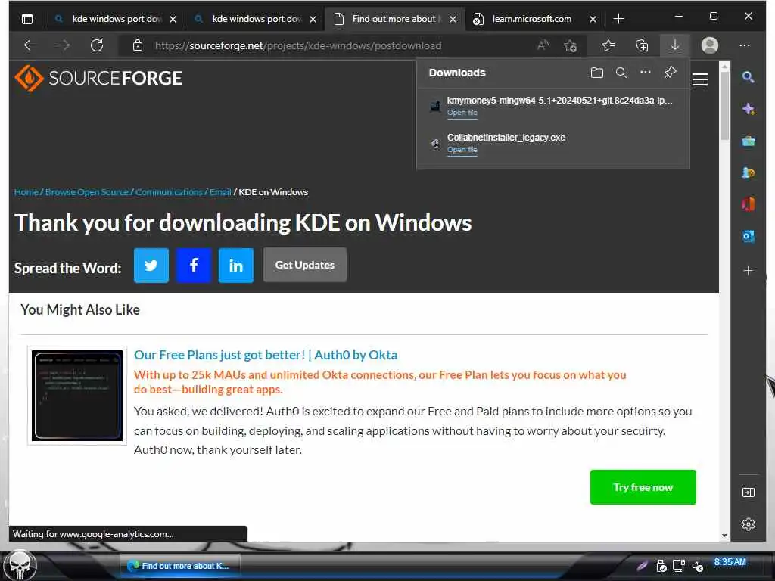The width and height of the screenshot is (775, 581).
Task: Go back to the previous page
Action: coord(30,45)
